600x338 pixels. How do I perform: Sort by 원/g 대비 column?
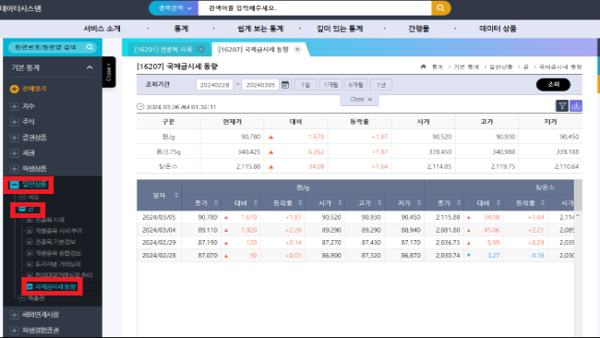click(256, 203)
